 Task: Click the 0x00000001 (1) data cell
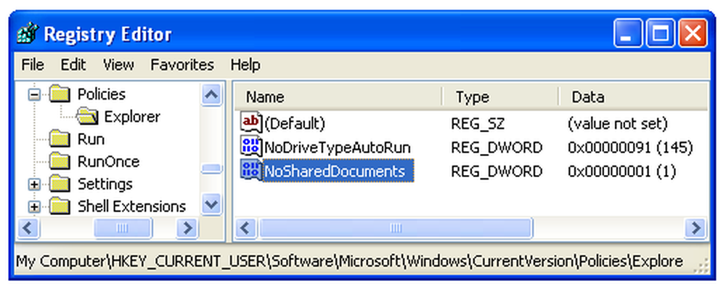622,171
